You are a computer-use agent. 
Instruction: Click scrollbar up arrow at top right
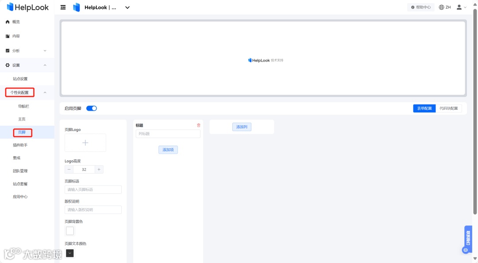(475, 4)
